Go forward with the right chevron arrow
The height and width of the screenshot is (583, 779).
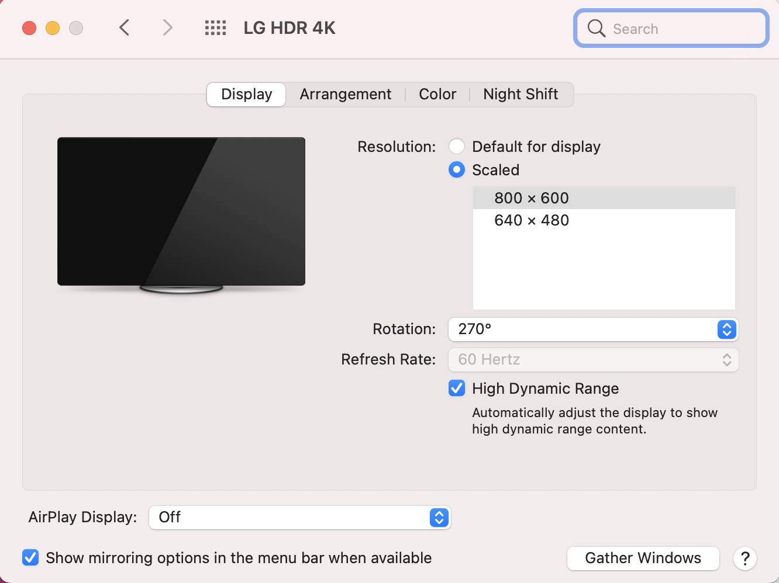[x=167, y=27]
